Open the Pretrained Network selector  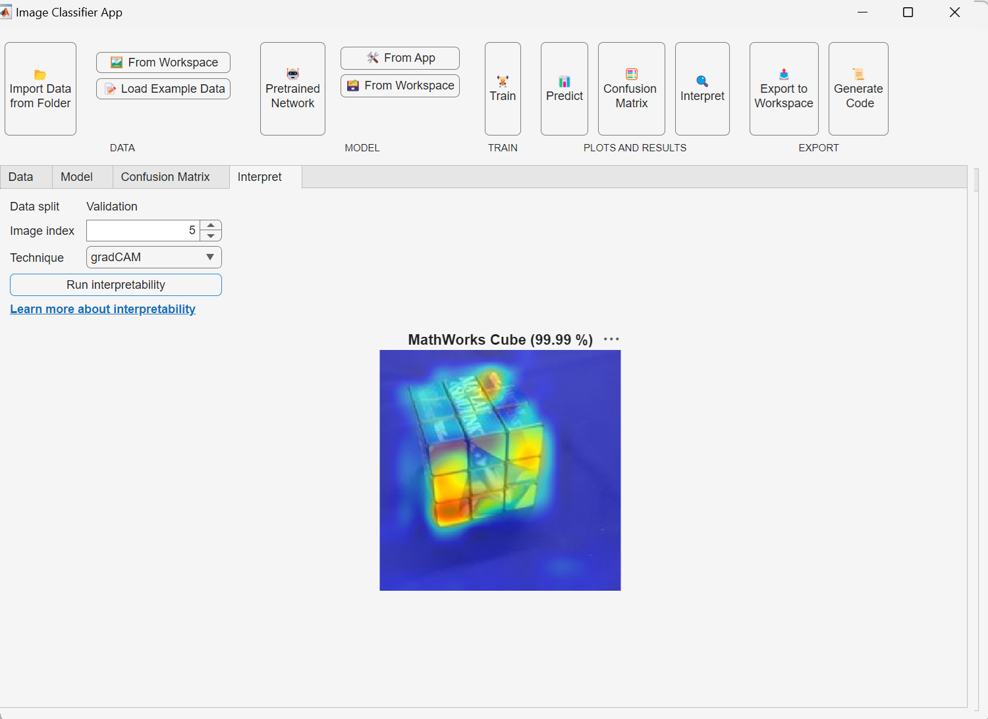[x=292, y=88]
